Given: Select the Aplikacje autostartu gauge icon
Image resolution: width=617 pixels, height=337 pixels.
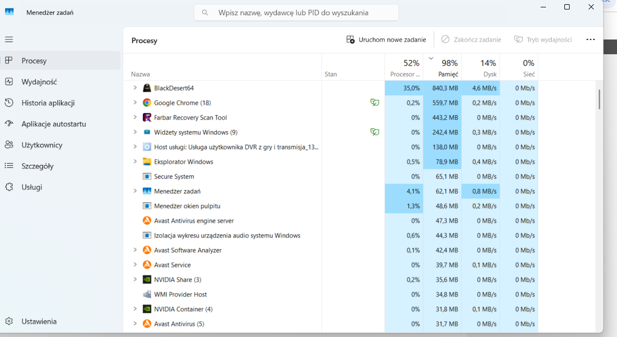Looking at the screenshot, I should (9, 124).
